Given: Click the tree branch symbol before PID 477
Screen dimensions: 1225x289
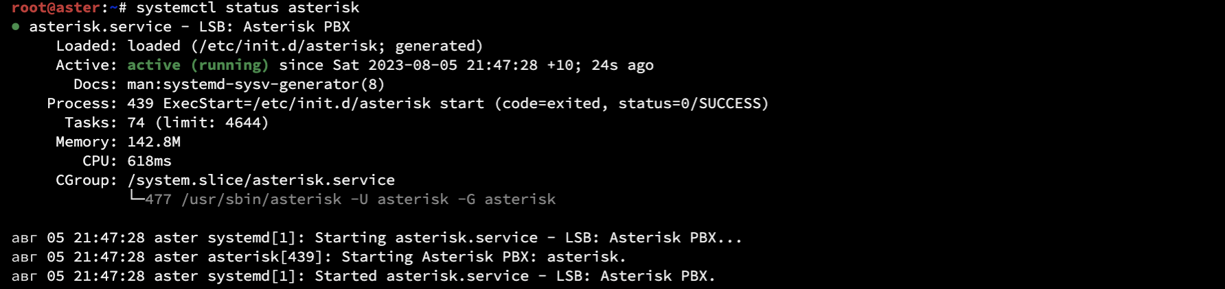Looking at the screenshot, I should pos(136,198).
